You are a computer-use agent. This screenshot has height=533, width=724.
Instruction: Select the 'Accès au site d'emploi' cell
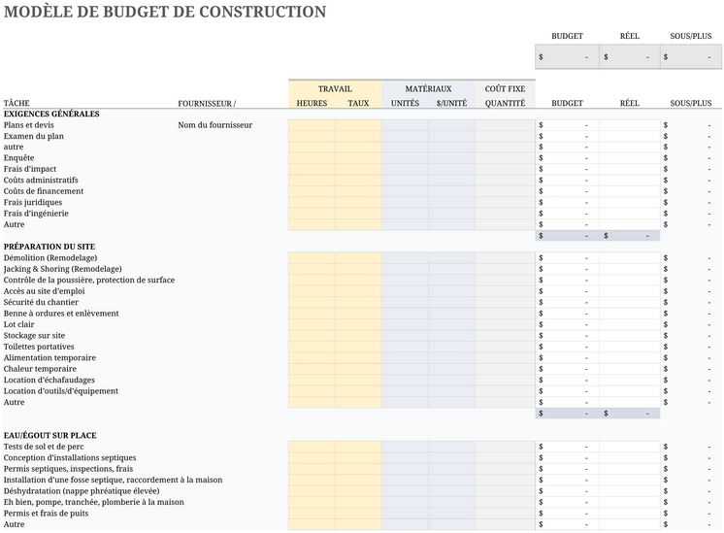pyautogui.click(x=45, y=291)
